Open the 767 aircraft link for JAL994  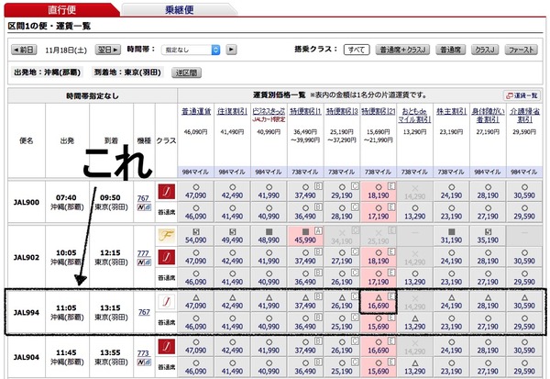[x=144, y=312]
